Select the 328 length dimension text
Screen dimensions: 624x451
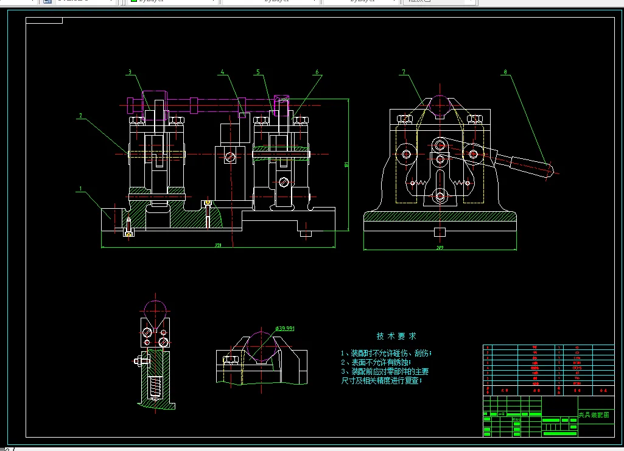coord(217,245)
